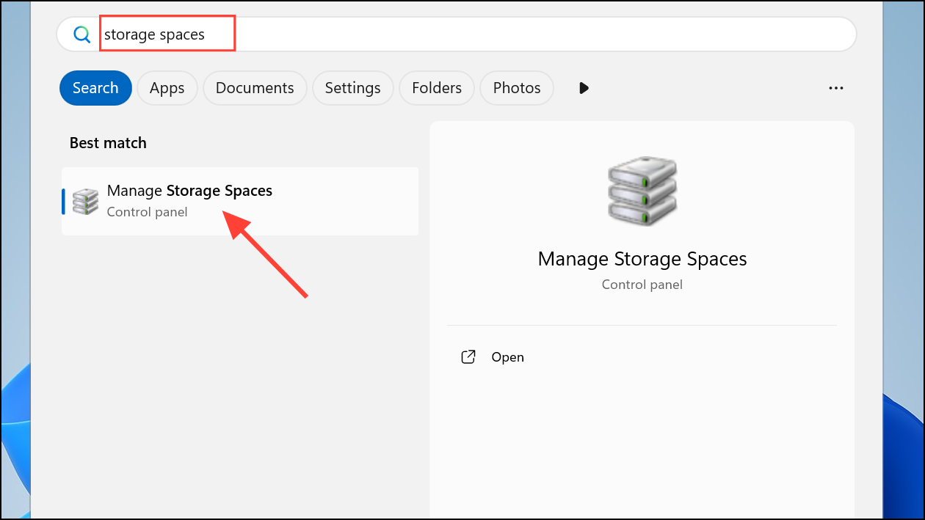Switch to the Settings filter tab
The height and width of the screenshot is (520, 925).
pyautogui.click(x=352, y=88)
